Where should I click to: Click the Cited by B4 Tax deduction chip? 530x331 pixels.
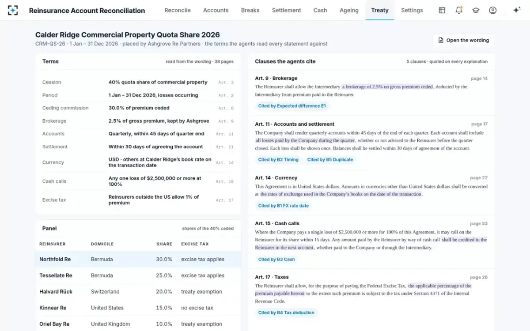(x=286, y=312)
